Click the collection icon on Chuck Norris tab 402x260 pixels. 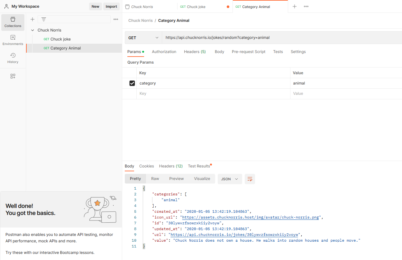tap(127, 7)
